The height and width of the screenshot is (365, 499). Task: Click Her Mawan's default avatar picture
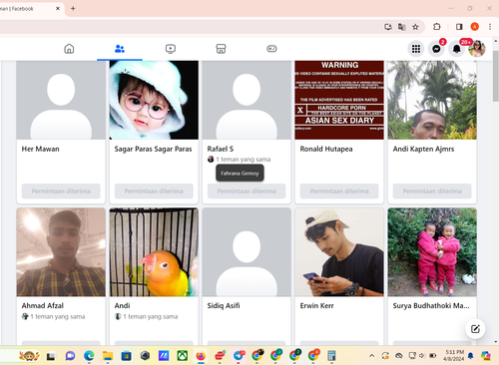pyautogui.click(x=61, y=100)
